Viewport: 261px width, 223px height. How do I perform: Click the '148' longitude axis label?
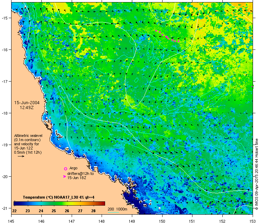pos(102,221)
